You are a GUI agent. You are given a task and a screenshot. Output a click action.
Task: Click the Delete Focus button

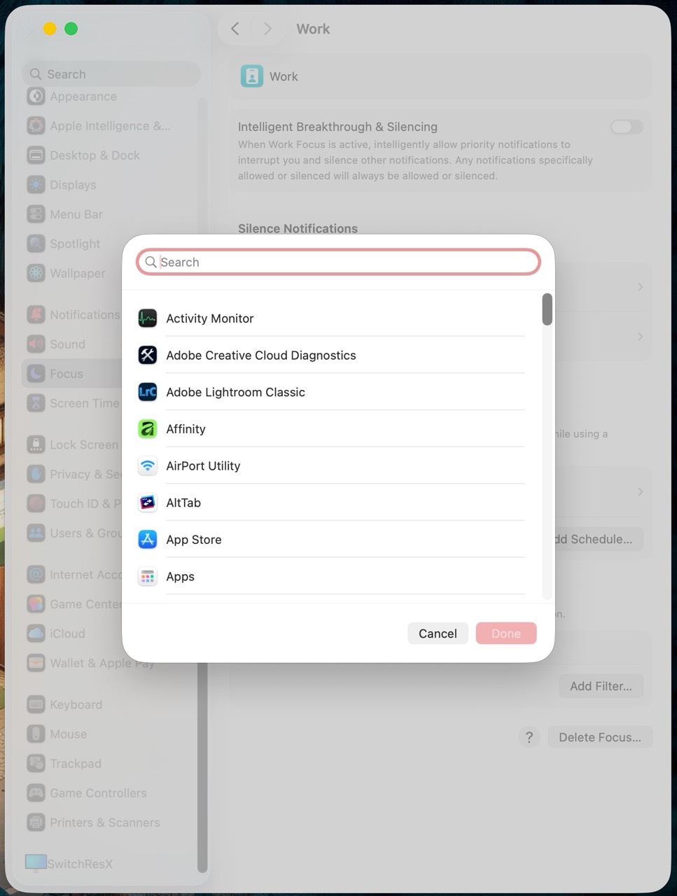pyautogui.click(x=600, y=737)
